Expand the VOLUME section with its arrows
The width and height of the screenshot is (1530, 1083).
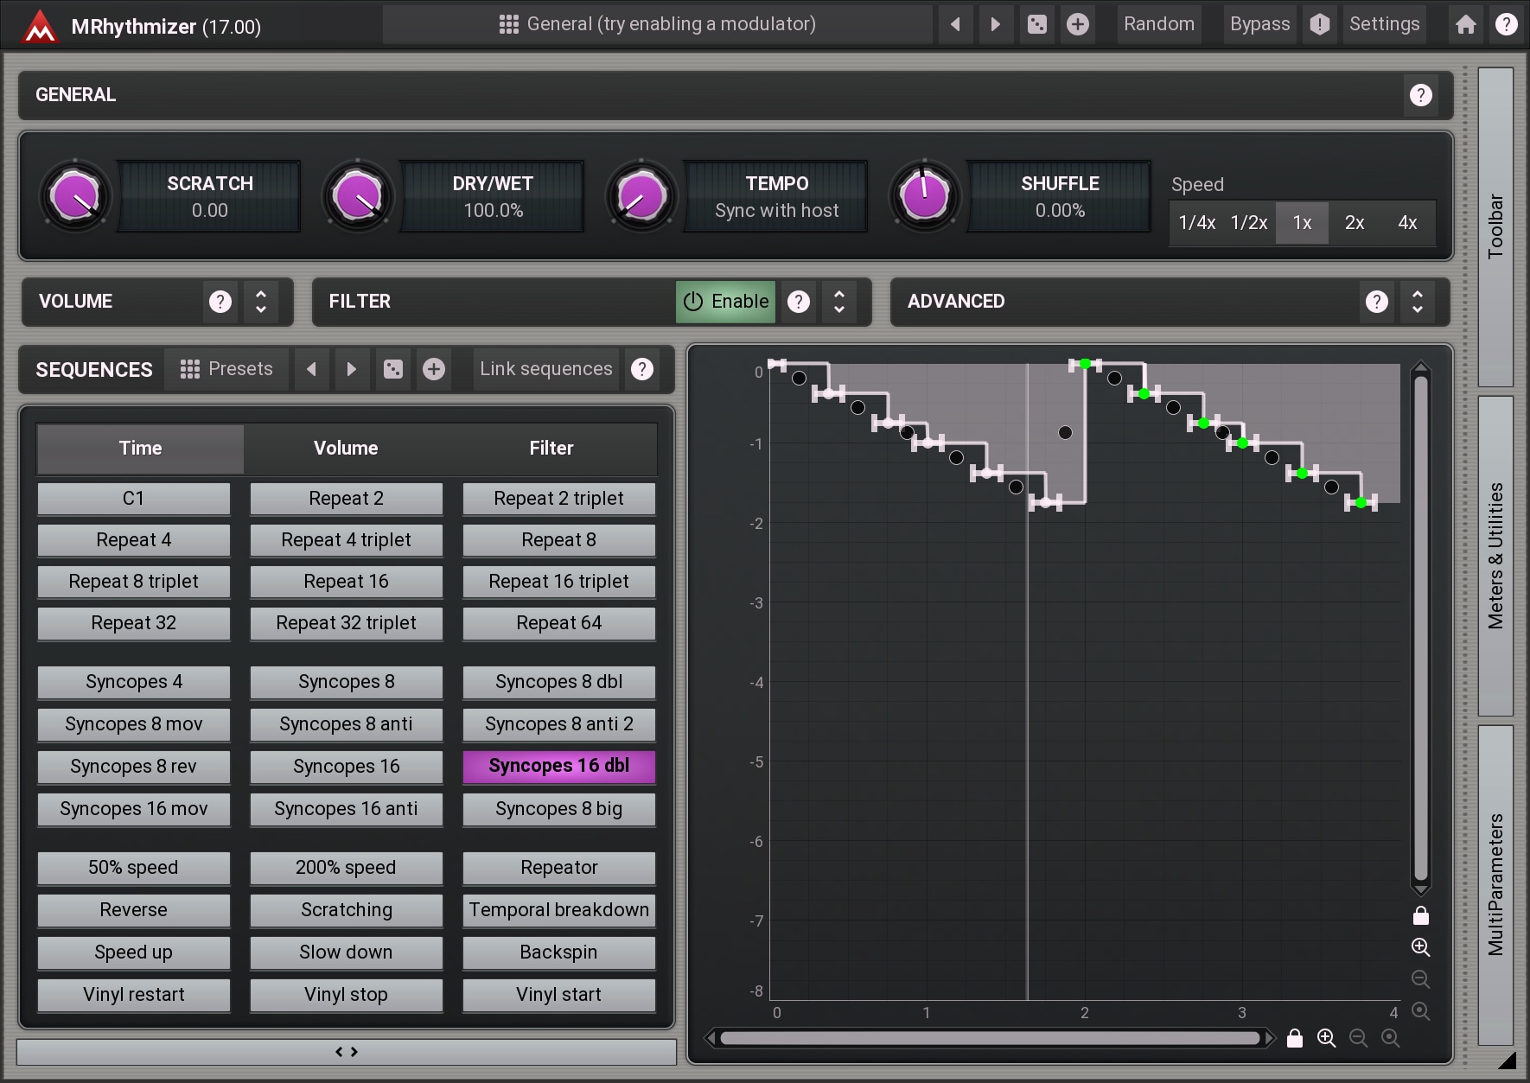tap(261, 302)
